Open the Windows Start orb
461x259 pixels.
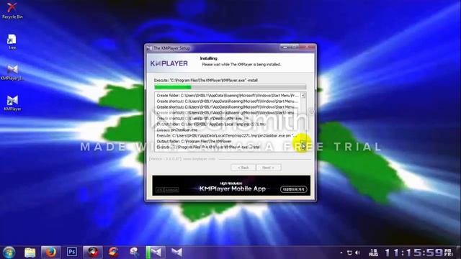pos(9,253)
